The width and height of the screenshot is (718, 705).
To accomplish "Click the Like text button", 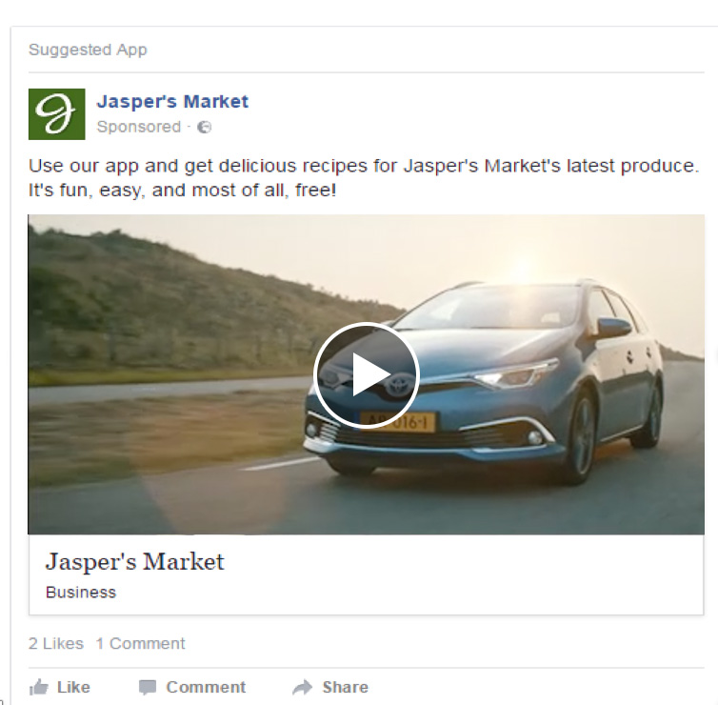I will (73, 687).
